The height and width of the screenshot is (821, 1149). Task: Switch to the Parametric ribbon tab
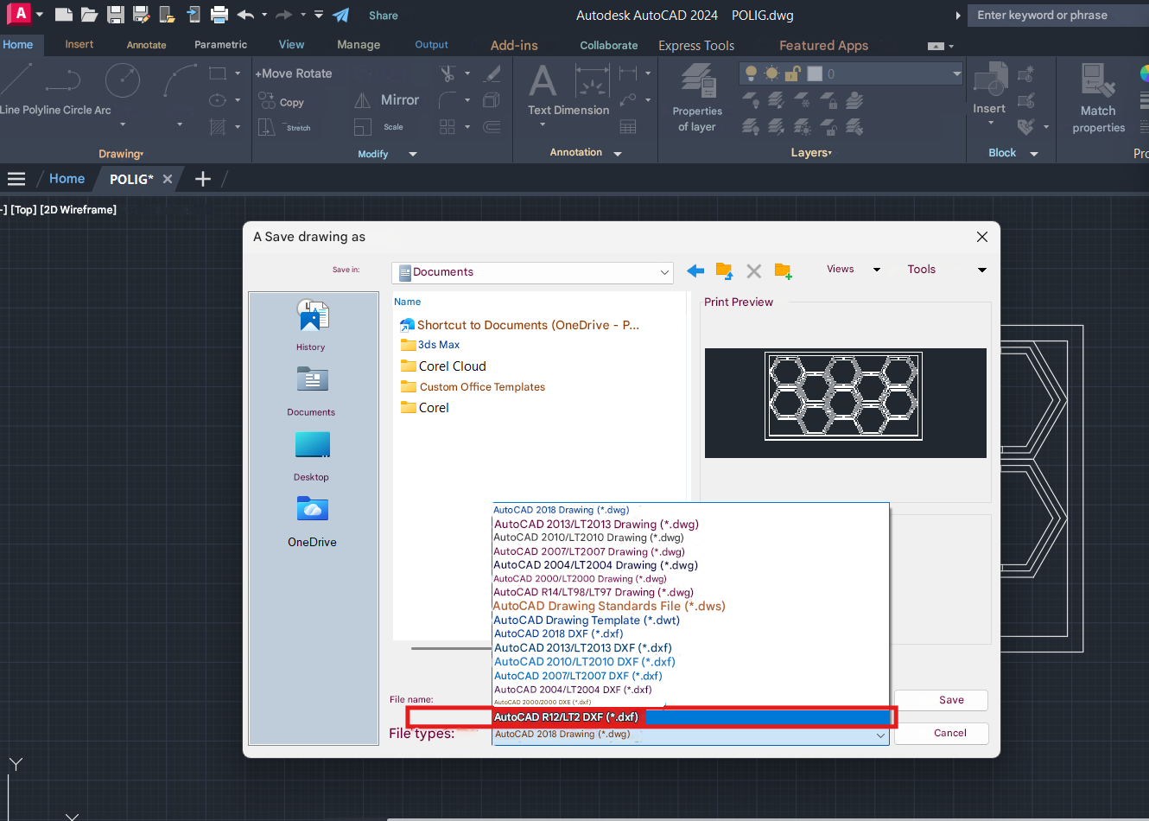tap(220, 44)
